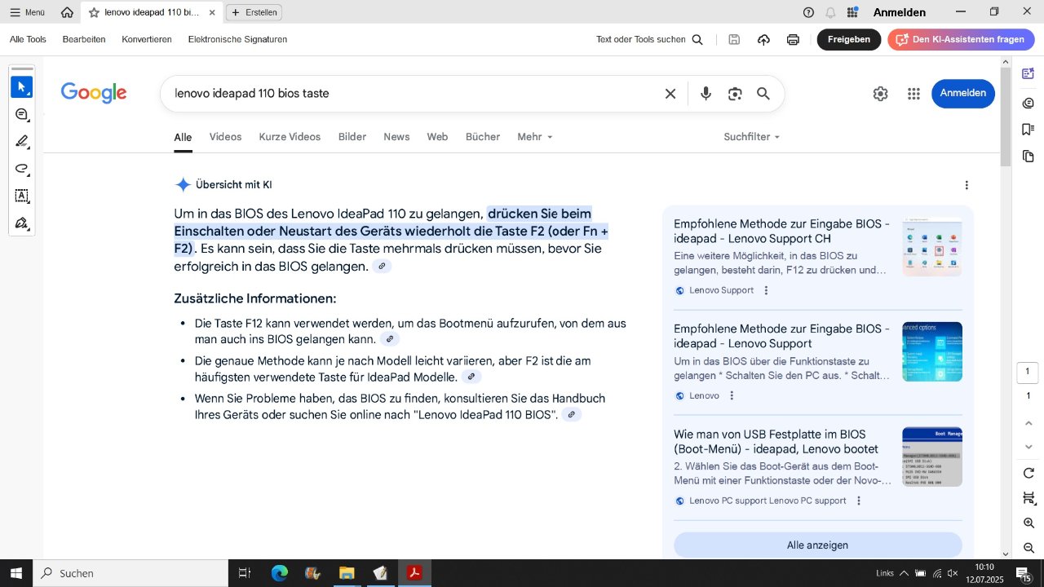Select the highlighter pen tool

tap(22, 141)
